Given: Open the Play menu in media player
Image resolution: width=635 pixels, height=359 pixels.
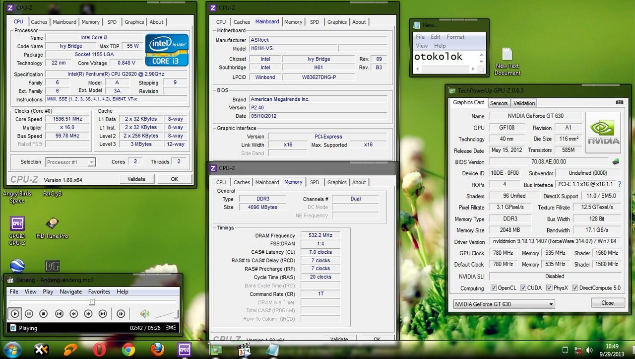Looking at the screenshot, I should [x=48, y=291].
